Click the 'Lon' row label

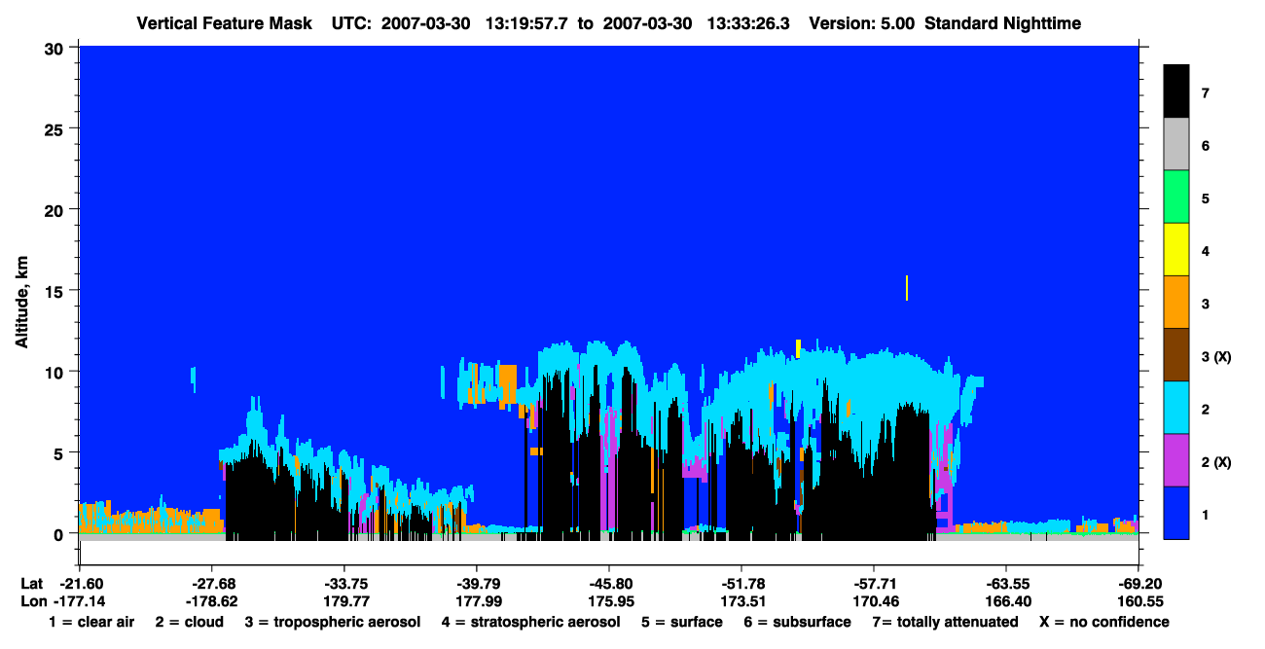tap(32, 601)
